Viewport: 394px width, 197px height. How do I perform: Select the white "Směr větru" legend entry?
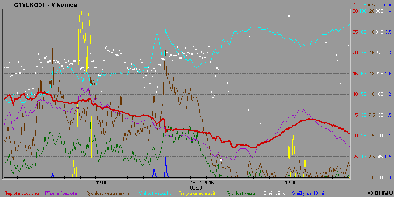271,193
